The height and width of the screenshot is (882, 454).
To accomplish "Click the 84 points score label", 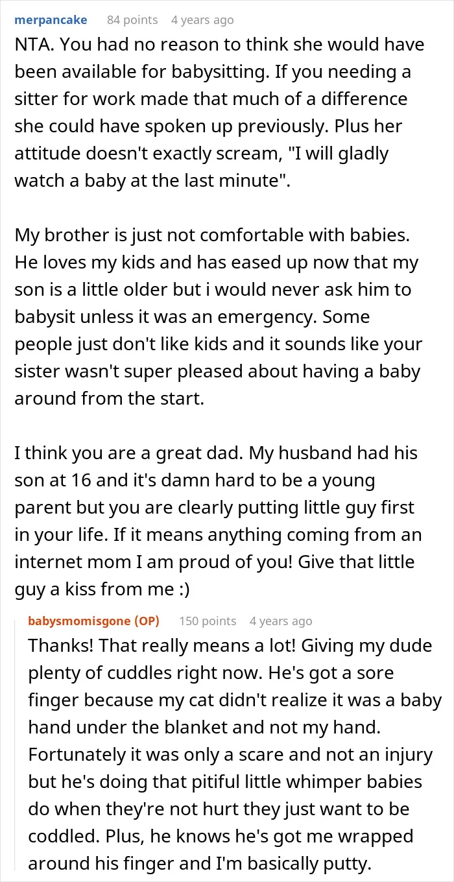I will [132, 20].
